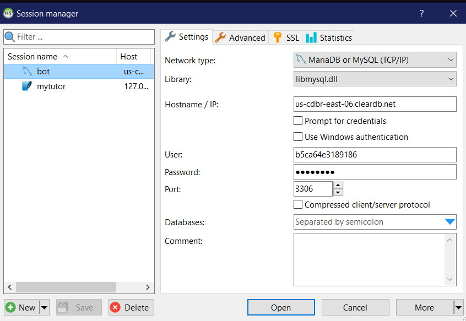
Task: Click Comment box scroll up arrow
Action: coord(449,240)
